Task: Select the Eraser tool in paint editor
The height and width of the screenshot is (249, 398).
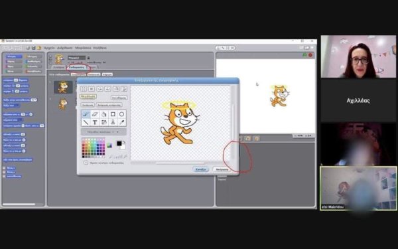Action: [95, 114]
